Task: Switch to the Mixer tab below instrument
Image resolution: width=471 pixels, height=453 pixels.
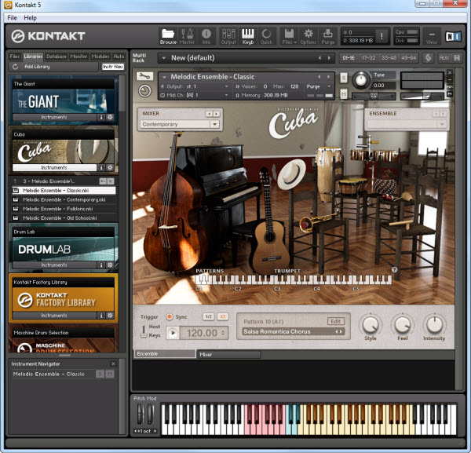Action: [228, 354]
